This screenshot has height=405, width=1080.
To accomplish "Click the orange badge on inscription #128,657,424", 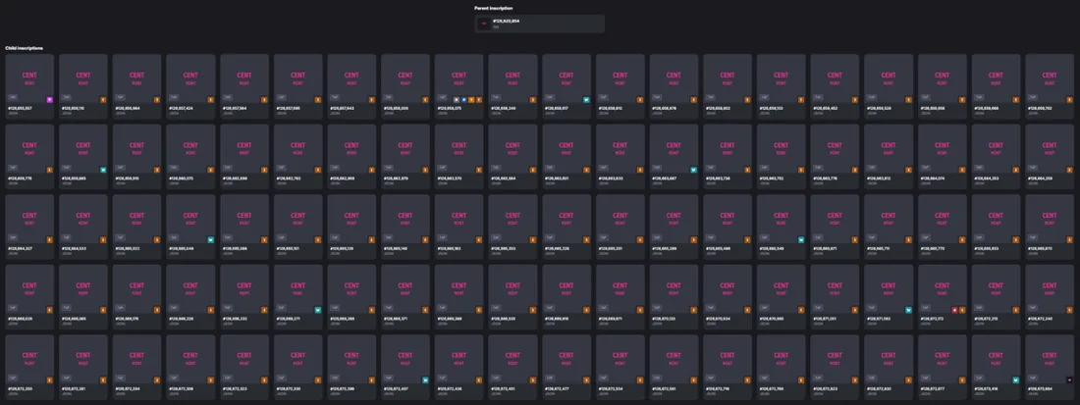I will point(211,100).
